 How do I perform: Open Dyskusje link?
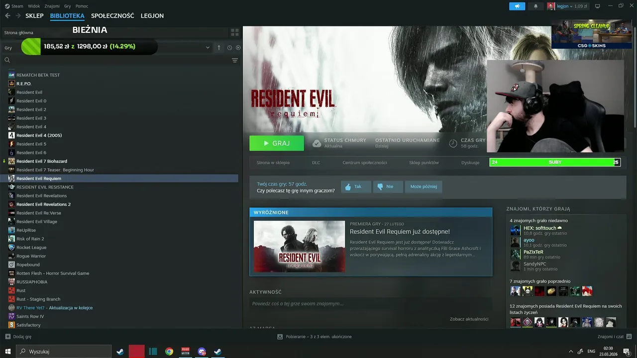tap(470, 163)
